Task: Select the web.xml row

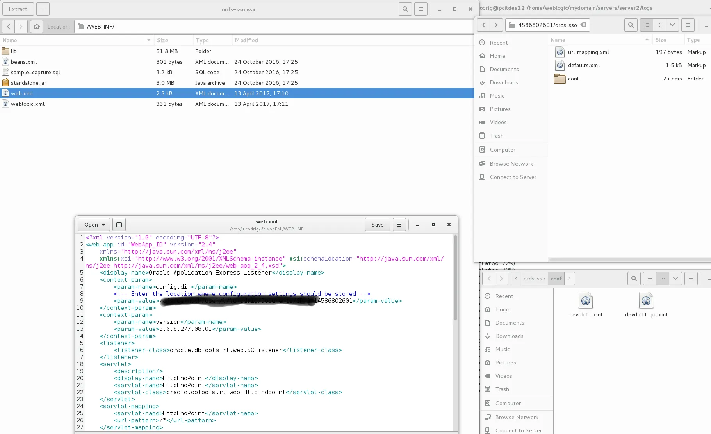Action: pos(237,93)
